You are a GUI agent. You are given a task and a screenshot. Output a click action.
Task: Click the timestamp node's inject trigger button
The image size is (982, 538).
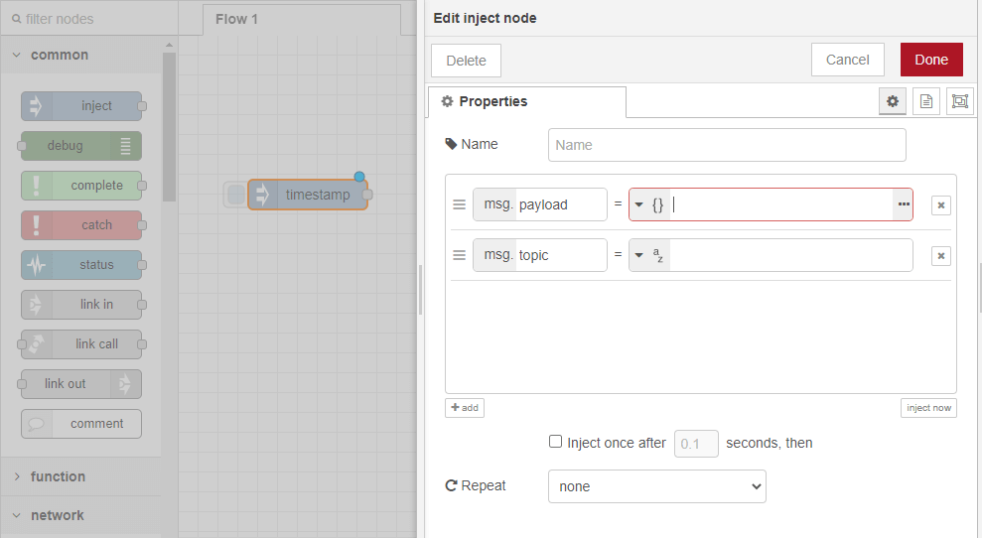tap(235, 195)
